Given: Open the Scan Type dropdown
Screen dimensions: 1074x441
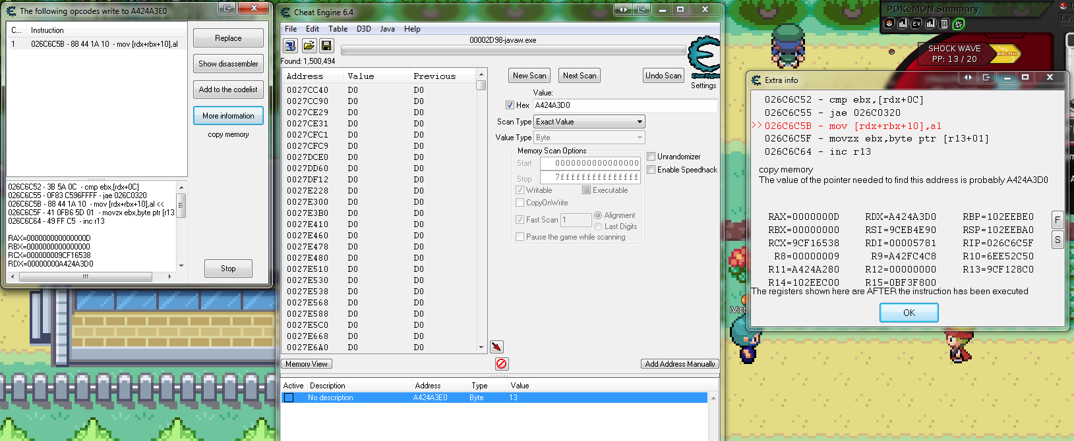Looking at the screenshot, I should pos(589,122).
